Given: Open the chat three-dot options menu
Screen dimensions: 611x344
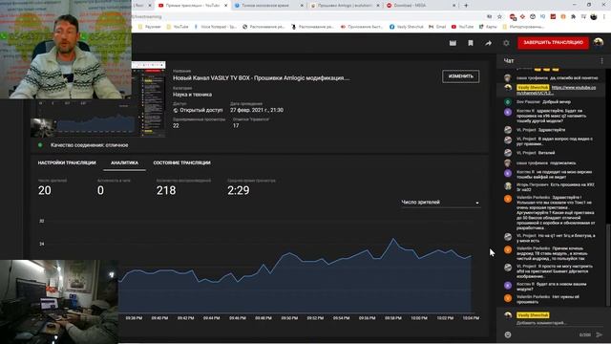Looking at the screenshot, I should pos(601,61).
